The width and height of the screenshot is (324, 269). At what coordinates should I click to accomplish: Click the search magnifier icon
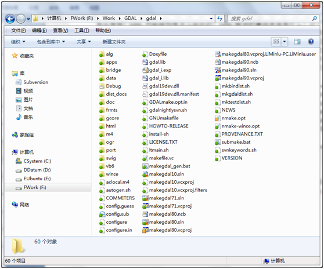point(315,19)
